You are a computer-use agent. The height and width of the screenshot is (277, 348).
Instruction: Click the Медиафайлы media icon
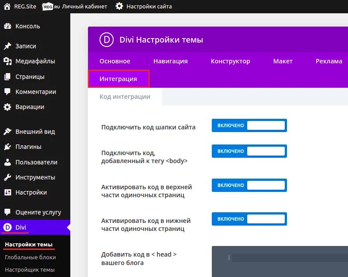[x=8, y=61]
